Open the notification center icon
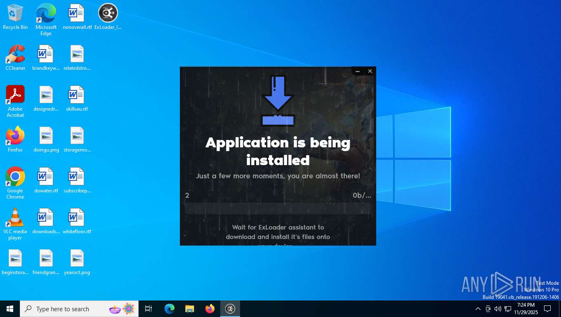The height and width of the screenshot is (317, 561). (x=547, y=309)
